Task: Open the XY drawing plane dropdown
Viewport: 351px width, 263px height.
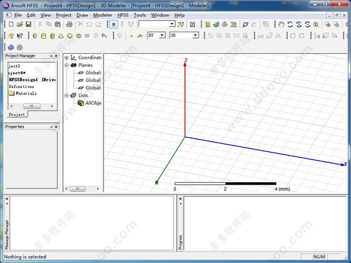Action: pyautogui.click(x=162, y=35)
